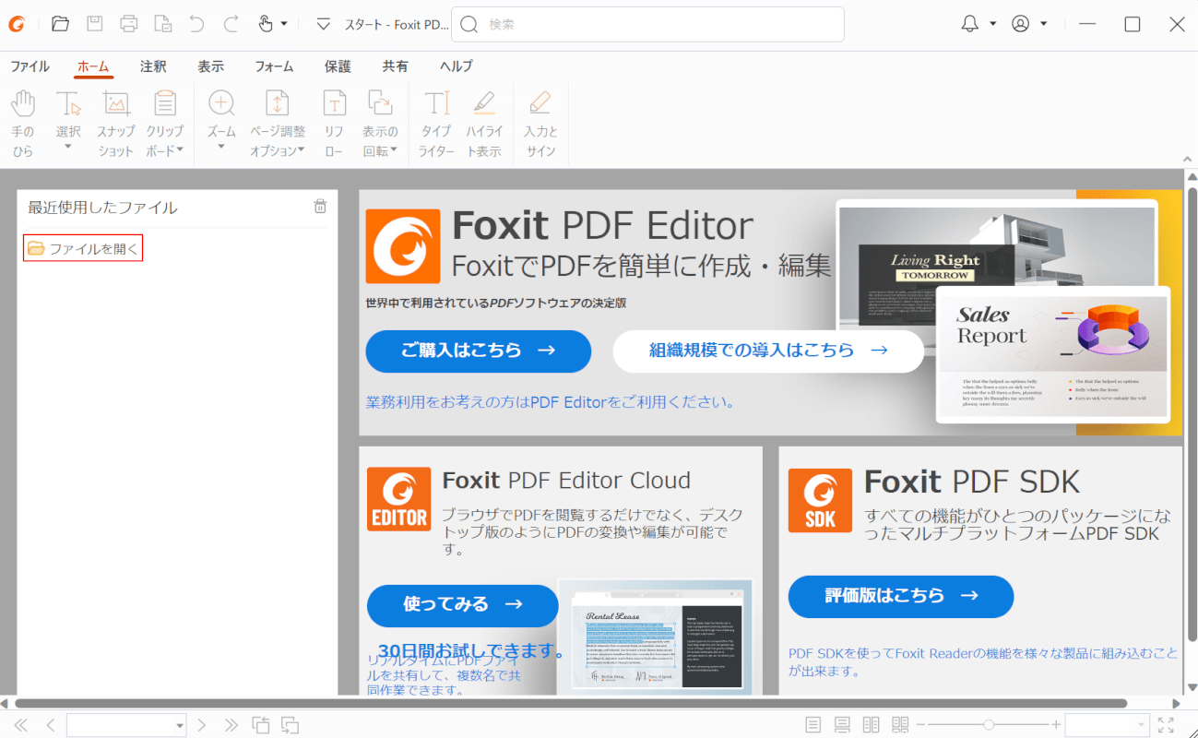Click the Foxit EDITOR Cloud logo icon
The height and width of the screenshot is (738, 1198).
click(398, 499)
